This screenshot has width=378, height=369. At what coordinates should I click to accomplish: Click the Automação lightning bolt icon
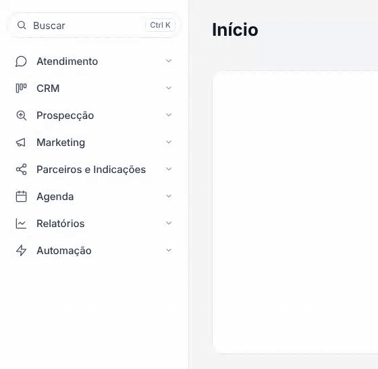pos(21,250)
